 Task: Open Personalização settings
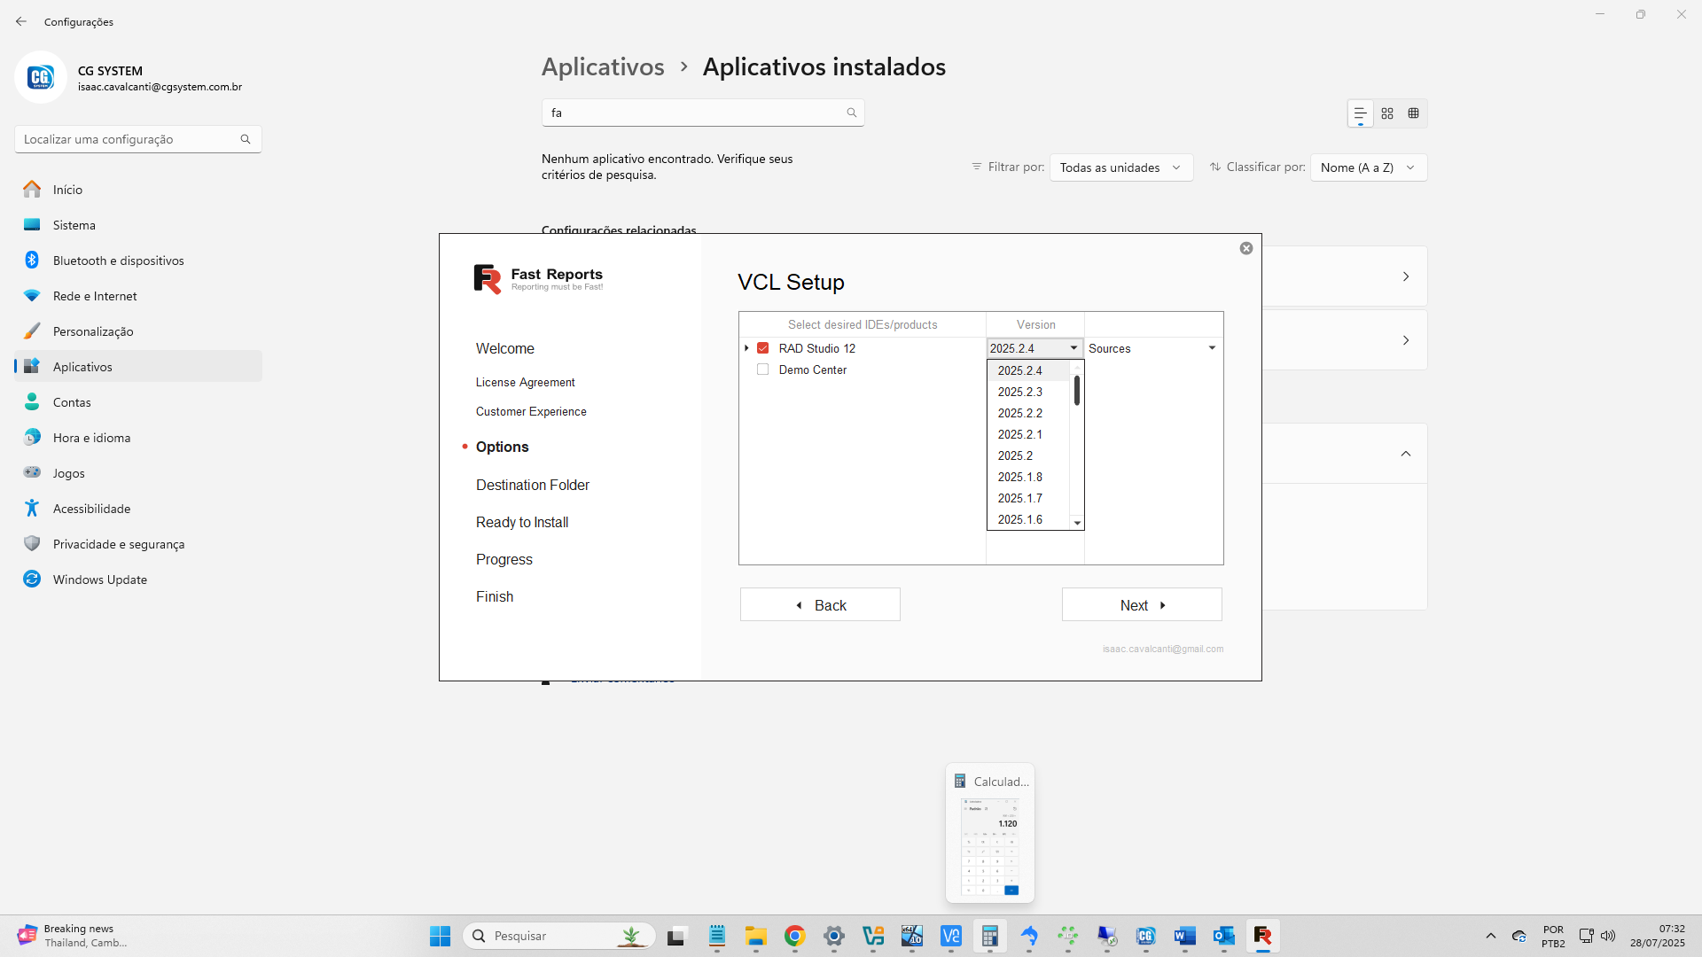[x=137, y=331]
